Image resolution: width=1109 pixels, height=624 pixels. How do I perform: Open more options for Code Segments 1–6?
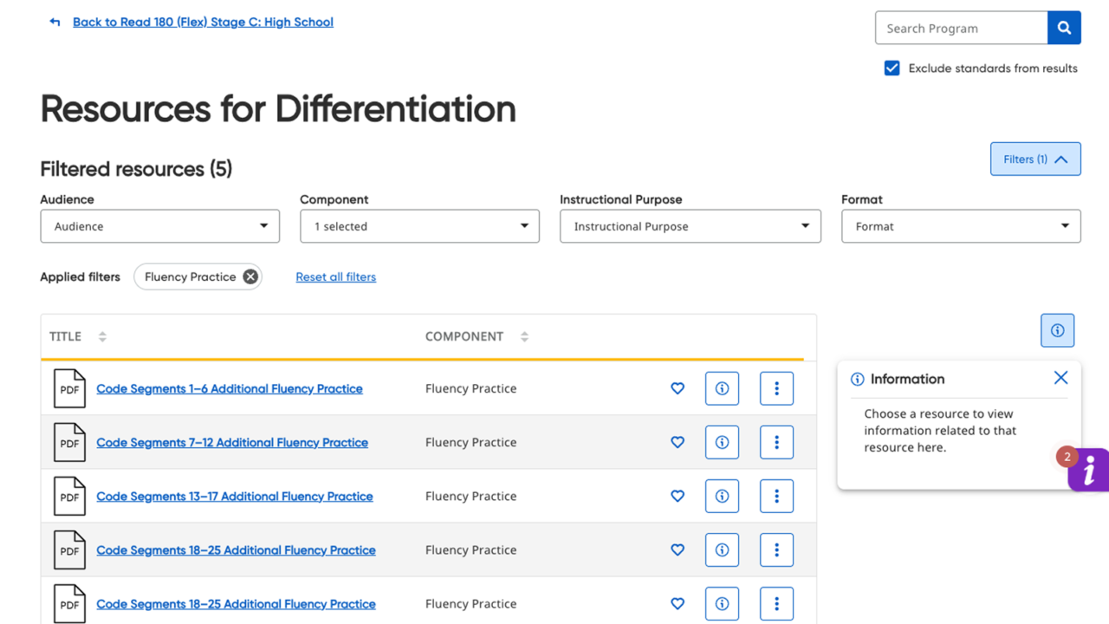pyautogui.click(x=776, y=388)
